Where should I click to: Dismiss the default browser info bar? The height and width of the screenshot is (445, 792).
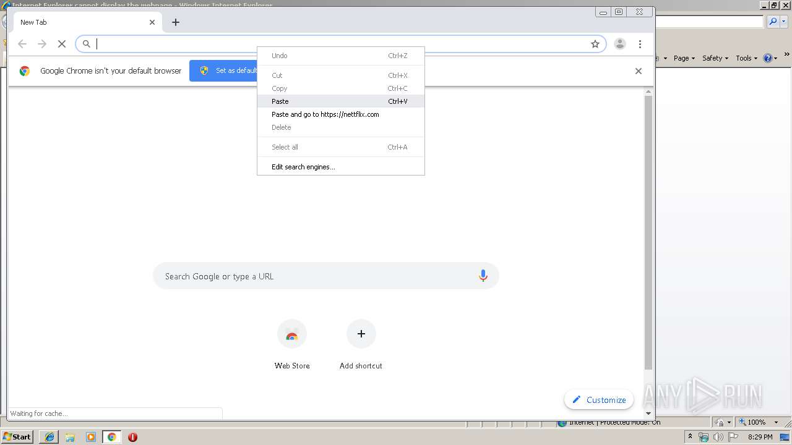click(639, 71)
